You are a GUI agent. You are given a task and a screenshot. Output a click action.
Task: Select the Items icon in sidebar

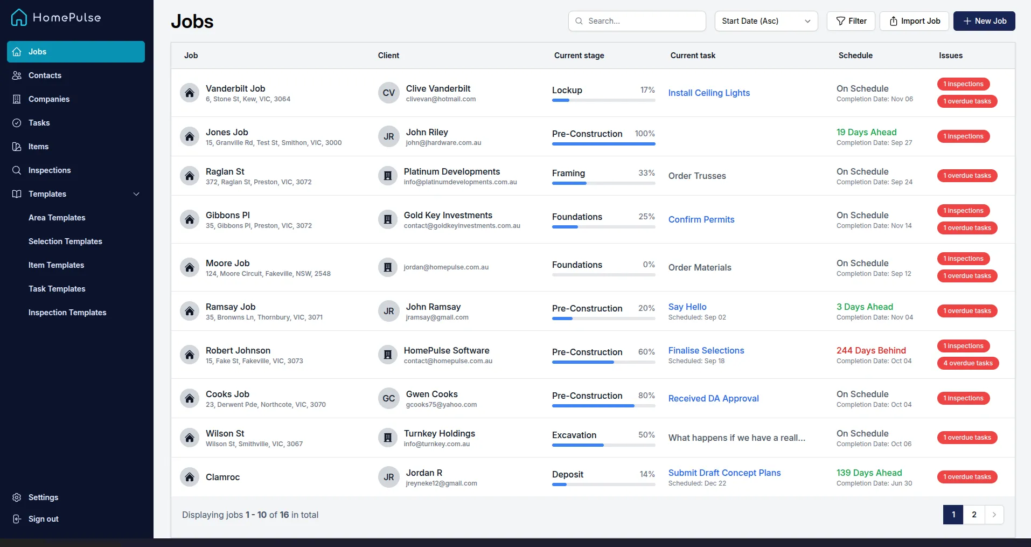point(17,147)
